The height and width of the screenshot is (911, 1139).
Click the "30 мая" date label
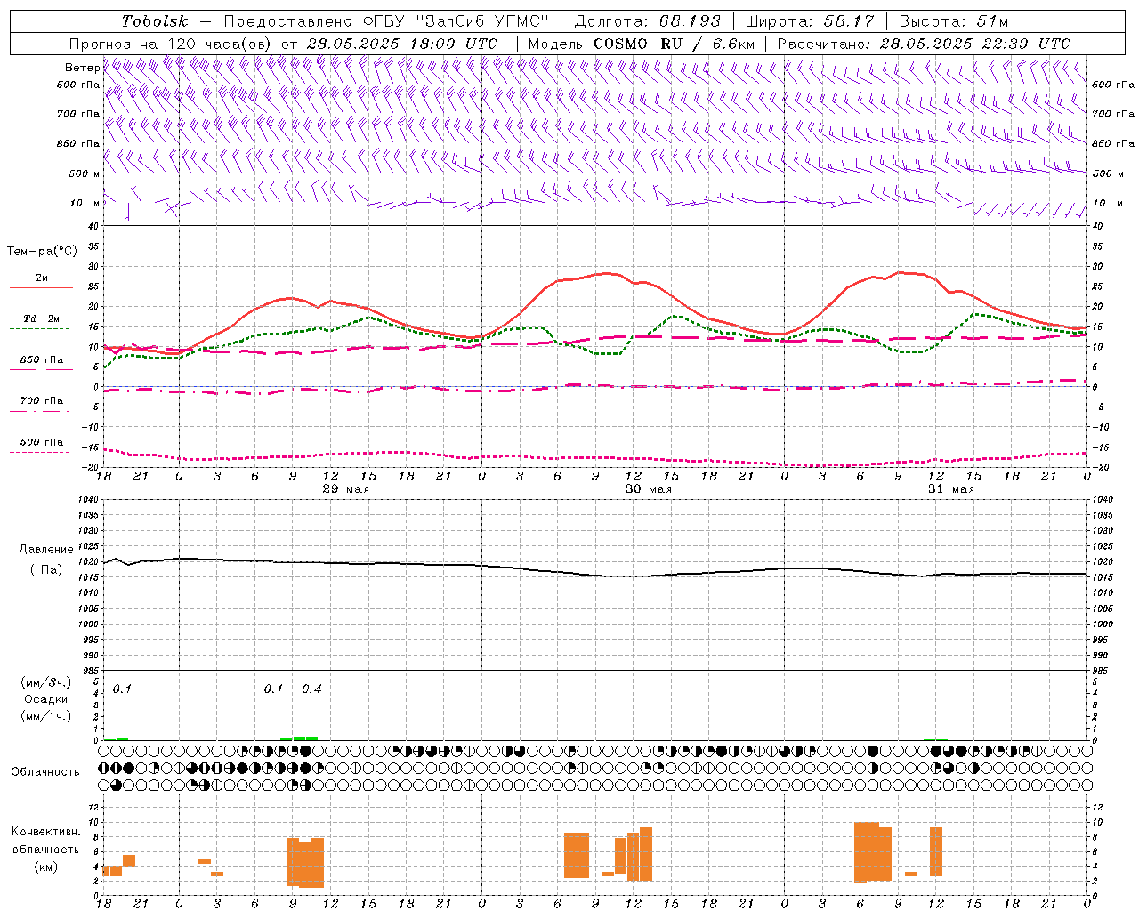[648, 489]
